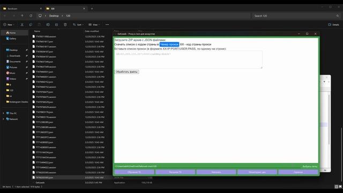This screenshot has height=193, width=343.
Task: Open the New item dropdown
Action: [9, 25]
